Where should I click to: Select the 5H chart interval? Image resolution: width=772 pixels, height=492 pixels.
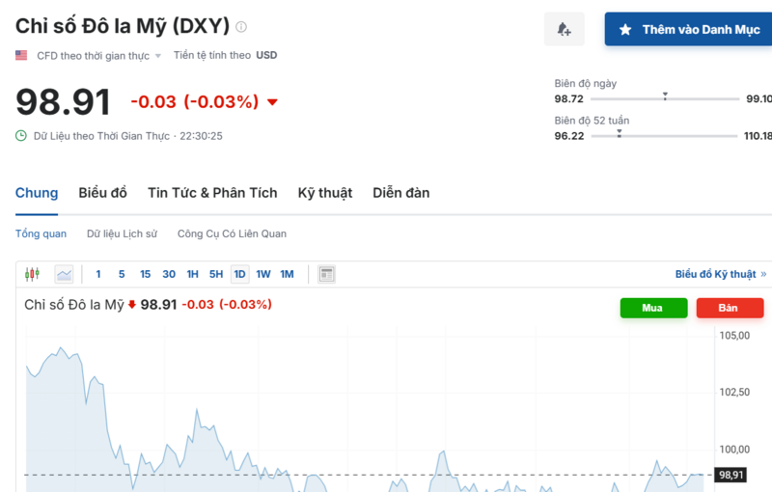(216, 274)
